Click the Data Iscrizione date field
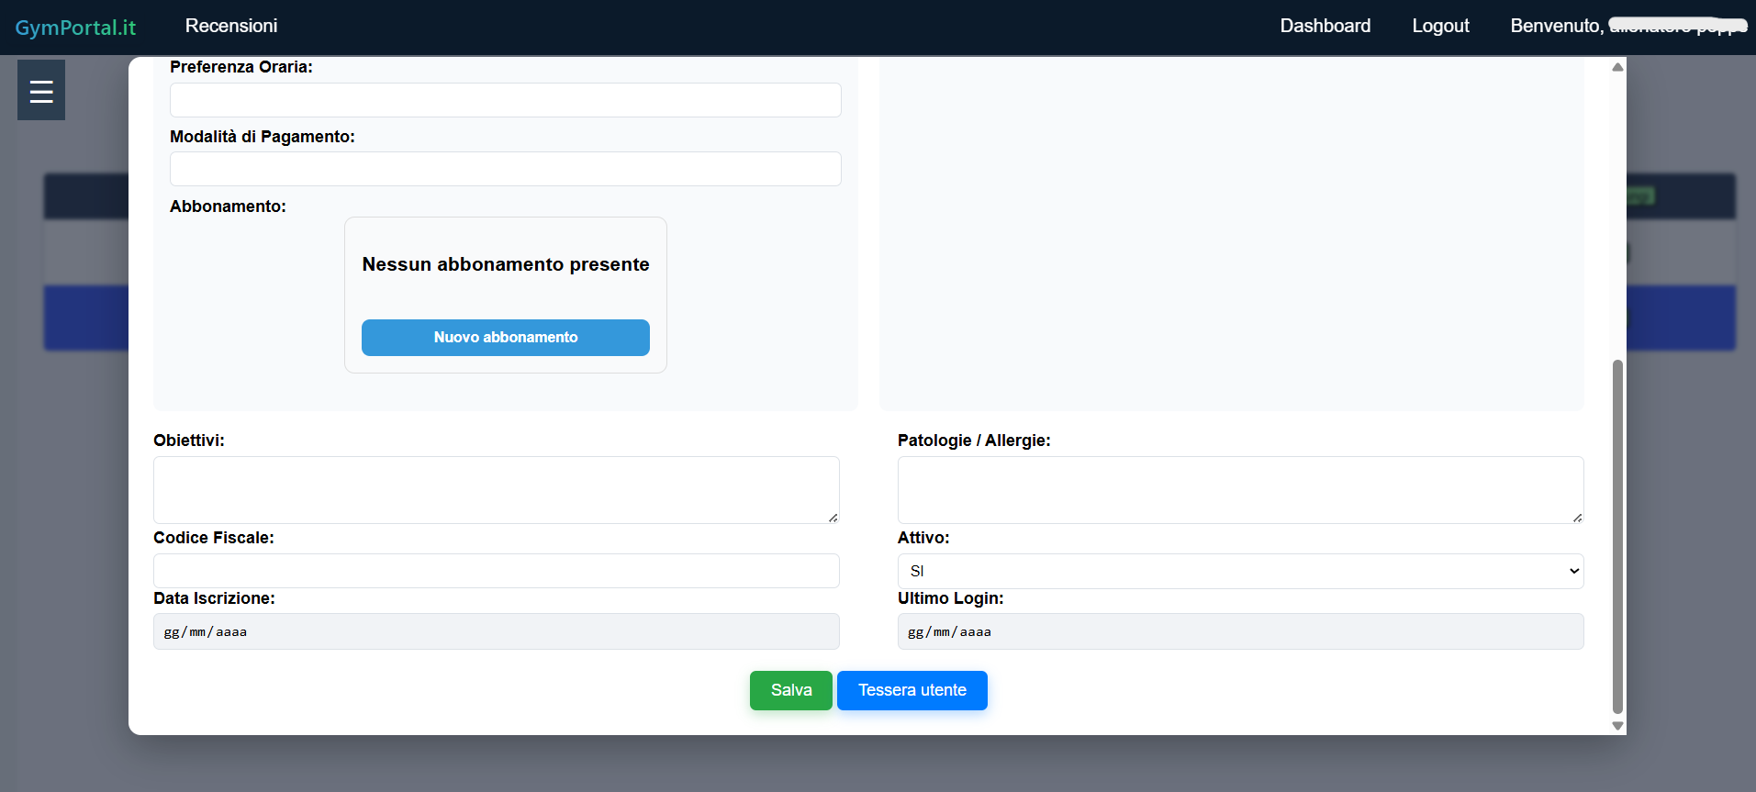Screen dimensions: 1756x792 [496, 631]
